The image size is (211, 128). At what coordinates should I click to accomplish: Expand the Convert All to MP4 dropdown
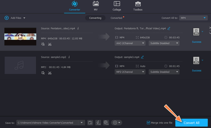point(193,18)
